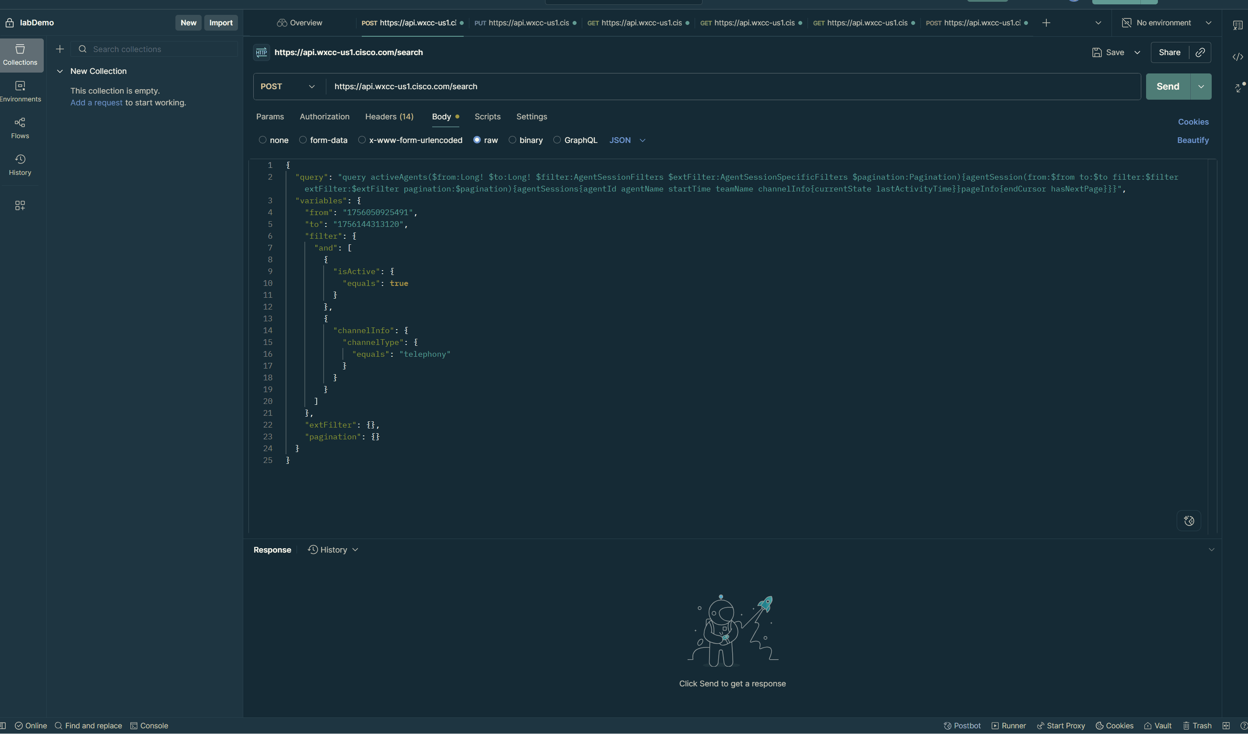Click line 16 "telephony" value in body editor
Image resolution: width=1248 pixels, height=734 pixels.
point(424,354)
